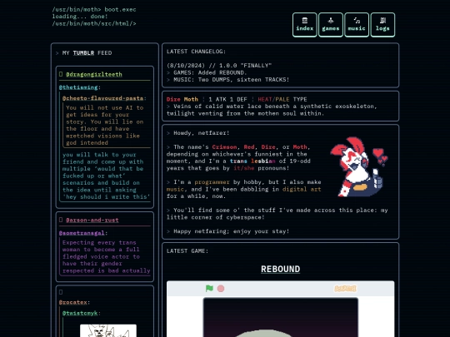The height and width of the screenshot is (337, 450).
Task: Open @dragongirlteeth's Tumblr profile
Action: coord(94,74)
